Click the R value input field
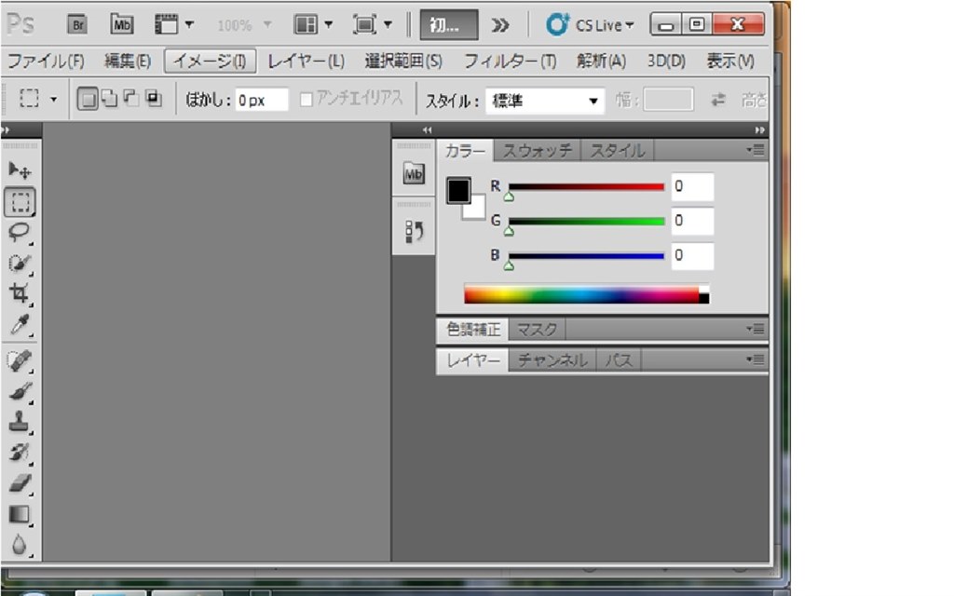954x596 pixels. [689, 186]
